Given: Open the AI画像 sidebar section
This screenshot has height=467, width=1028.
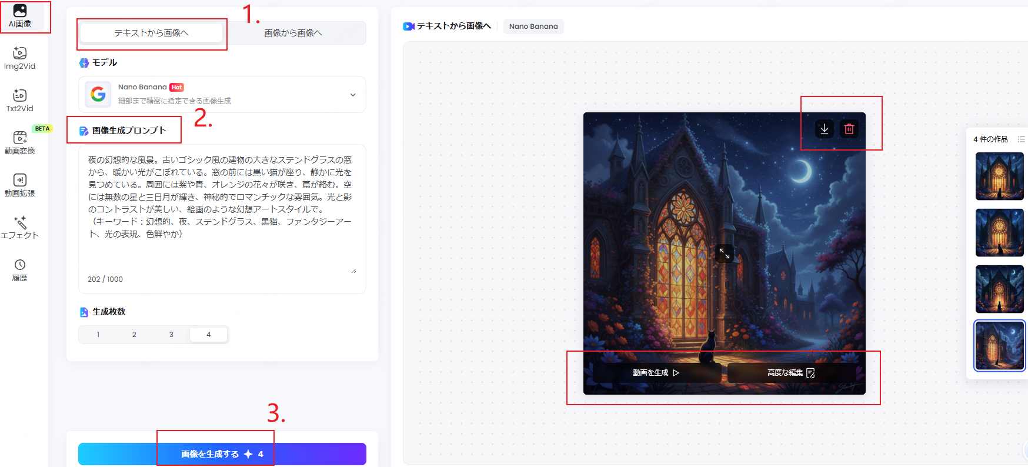Looking at the screenshot, I should click(20, 16).
